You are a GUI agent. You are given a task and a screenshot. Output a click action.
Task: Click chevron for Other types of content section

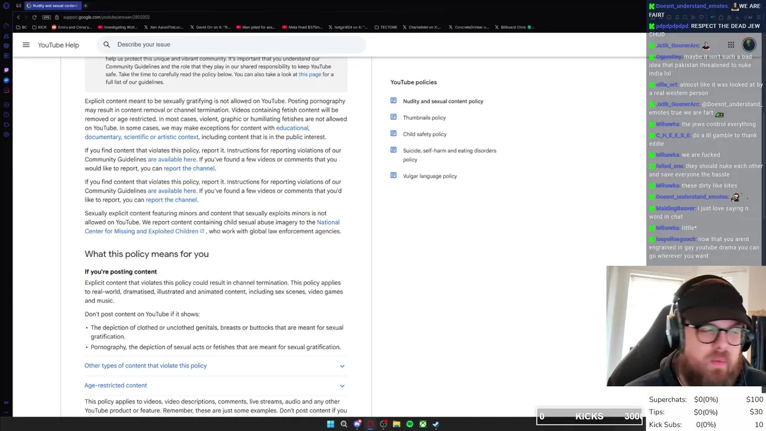tap(342, 366)
